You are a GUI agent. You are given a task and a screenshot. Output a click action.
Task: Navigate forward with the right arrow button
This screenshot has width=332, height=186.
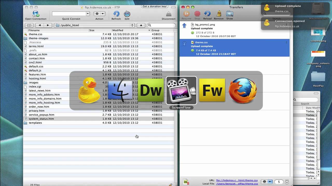tap(48, 25)
